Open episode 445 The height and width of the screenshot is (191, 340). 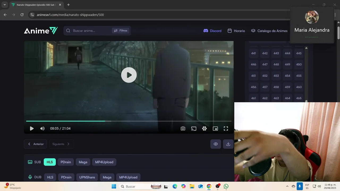pos(299,53)
